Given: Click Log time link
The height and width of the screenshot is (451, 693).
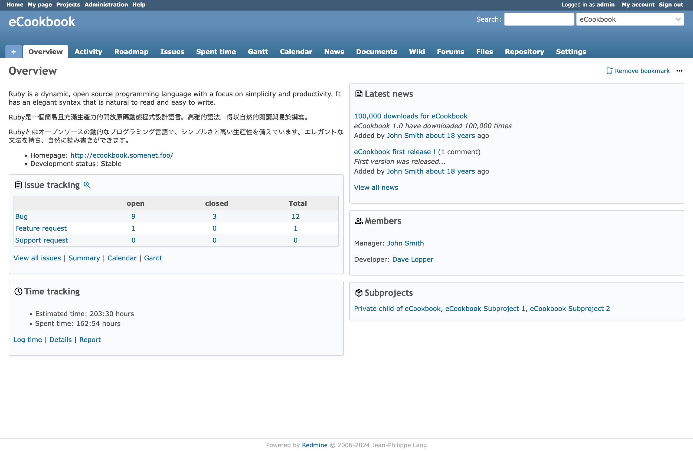Looking at the screenshot, I should point(28,340).
